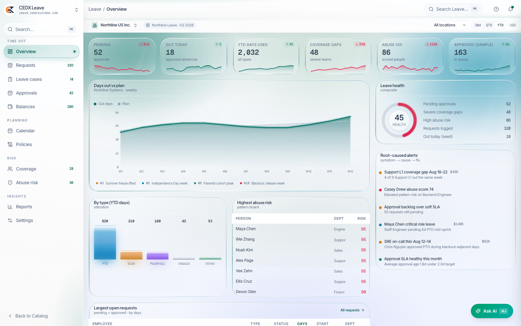Click the Settings sliders icon

(x=10, y=220)
